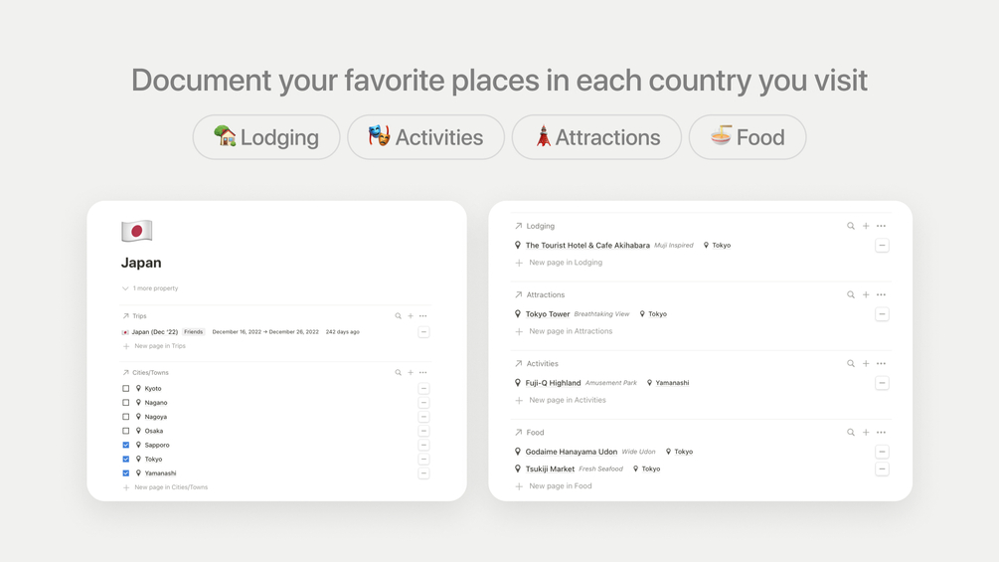Screen dimensions: 999x562
Task: Select the Food pill tab
Action: (747, 137)
